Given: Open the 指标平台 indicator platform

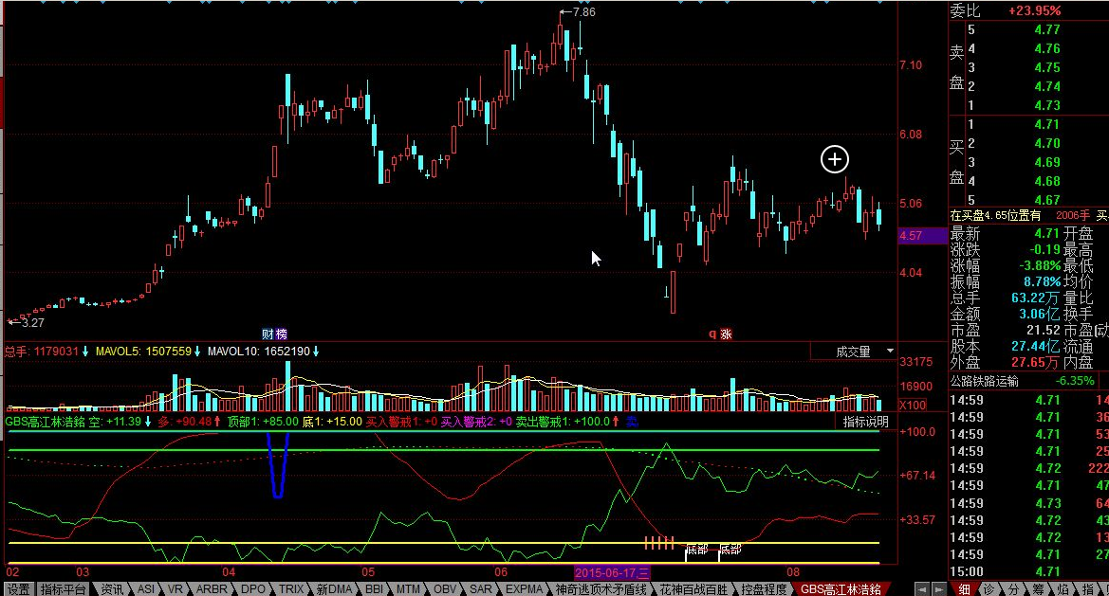Looking at the screenshot, I should (x=63, y=589).
